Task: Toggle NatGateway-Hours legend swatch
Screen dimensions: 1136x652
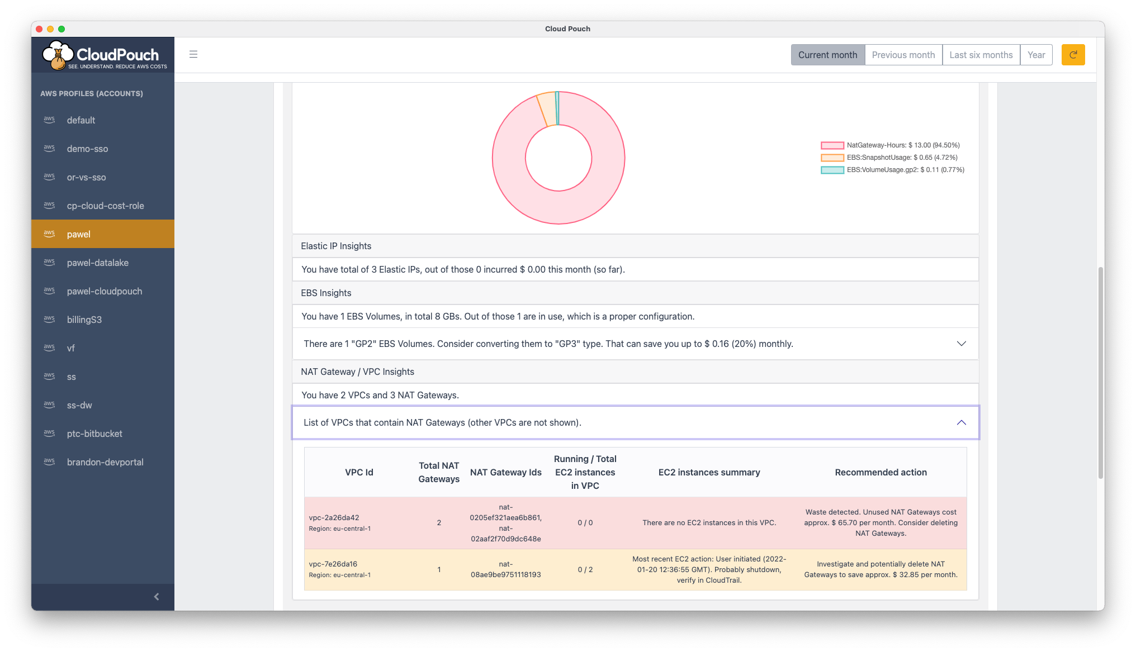Action: point(832,145)
